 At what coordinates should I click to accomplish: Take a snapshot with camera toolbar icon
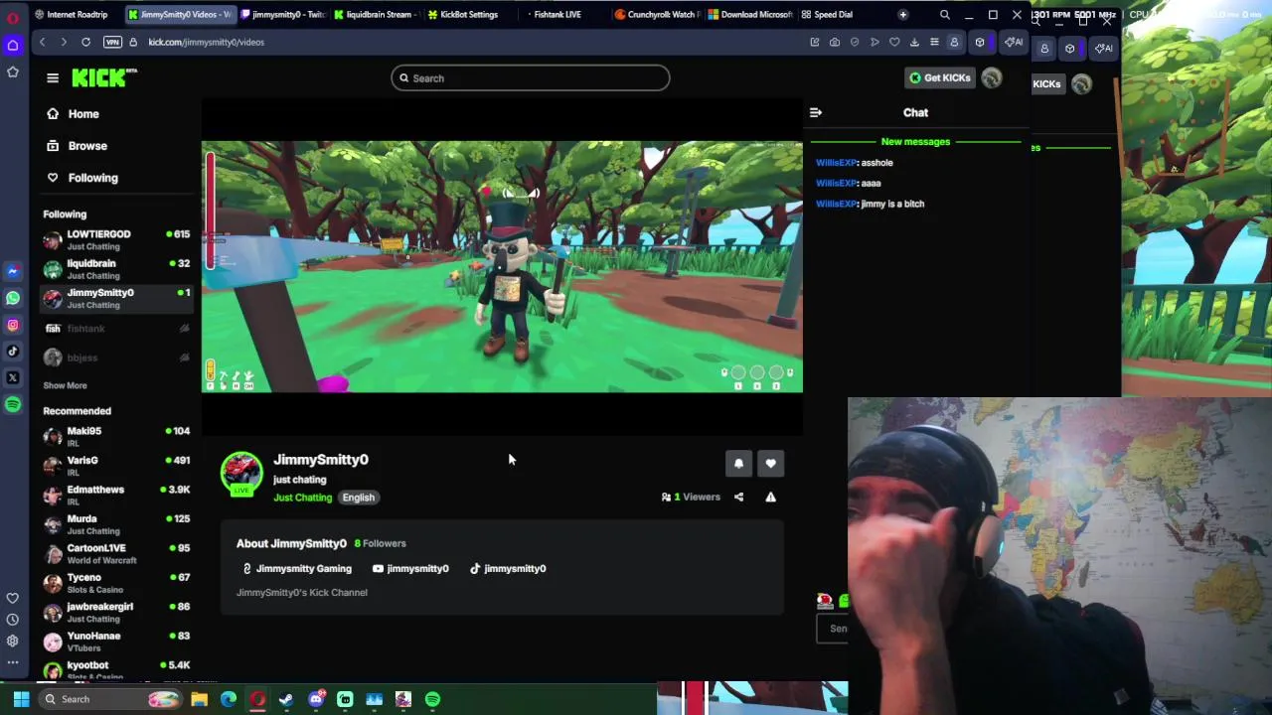tap(834, 42)
